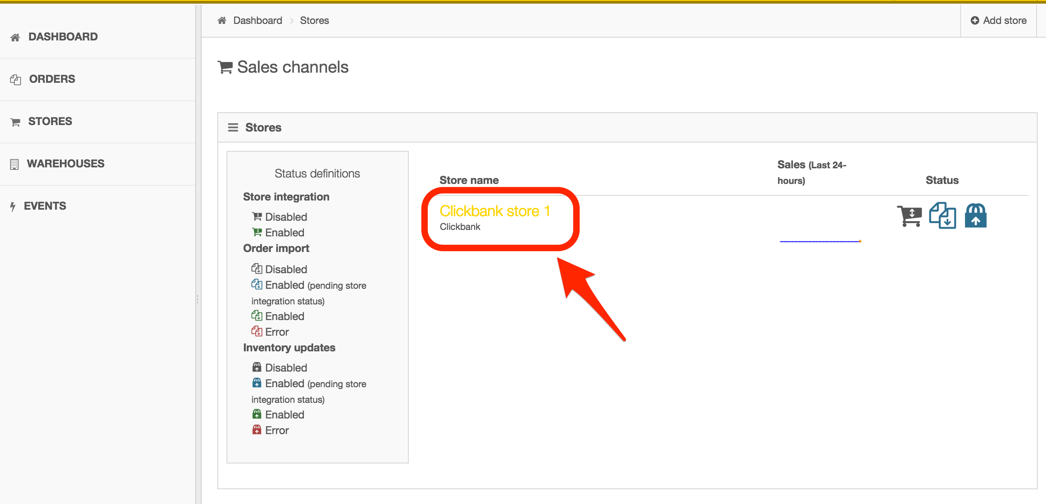Click the Order import Enabled green legend icon
Image resolution: width=1046 pixels, height=504 pixels.
point(257,315)
